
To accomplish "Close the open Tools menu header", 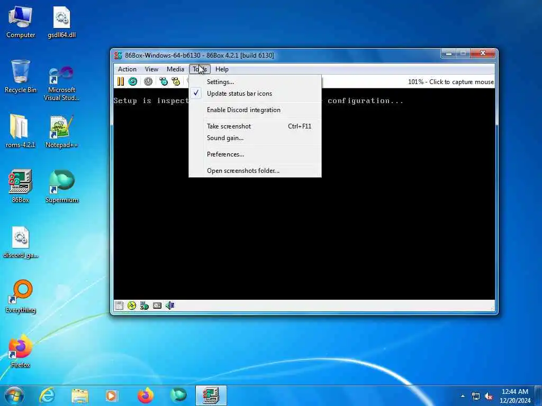I will coord(200,69).
